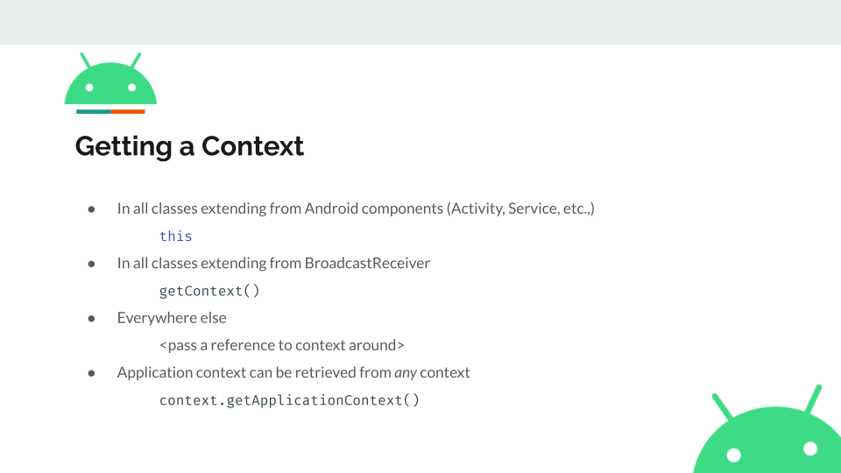Click the "pass a reference to context around" text

tap(281, 345)
